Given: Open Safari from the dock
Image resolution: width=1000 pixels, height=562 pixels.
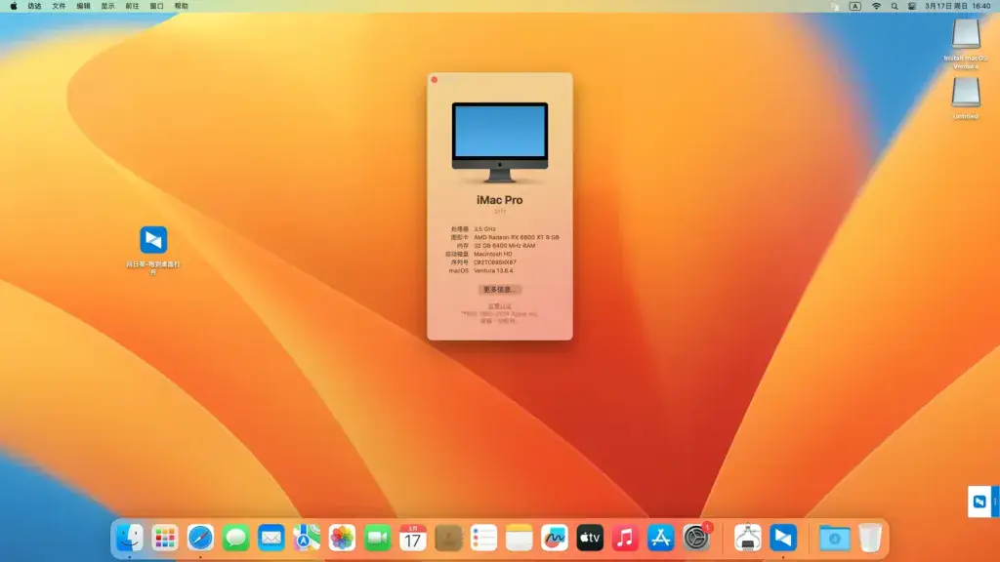Looking at the screenshot, I should 200,539.
